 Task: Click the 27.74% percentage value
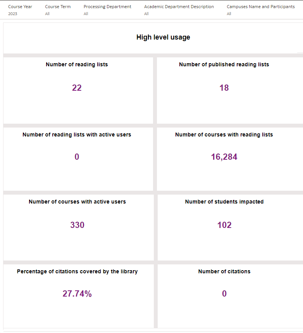(77, 294)
